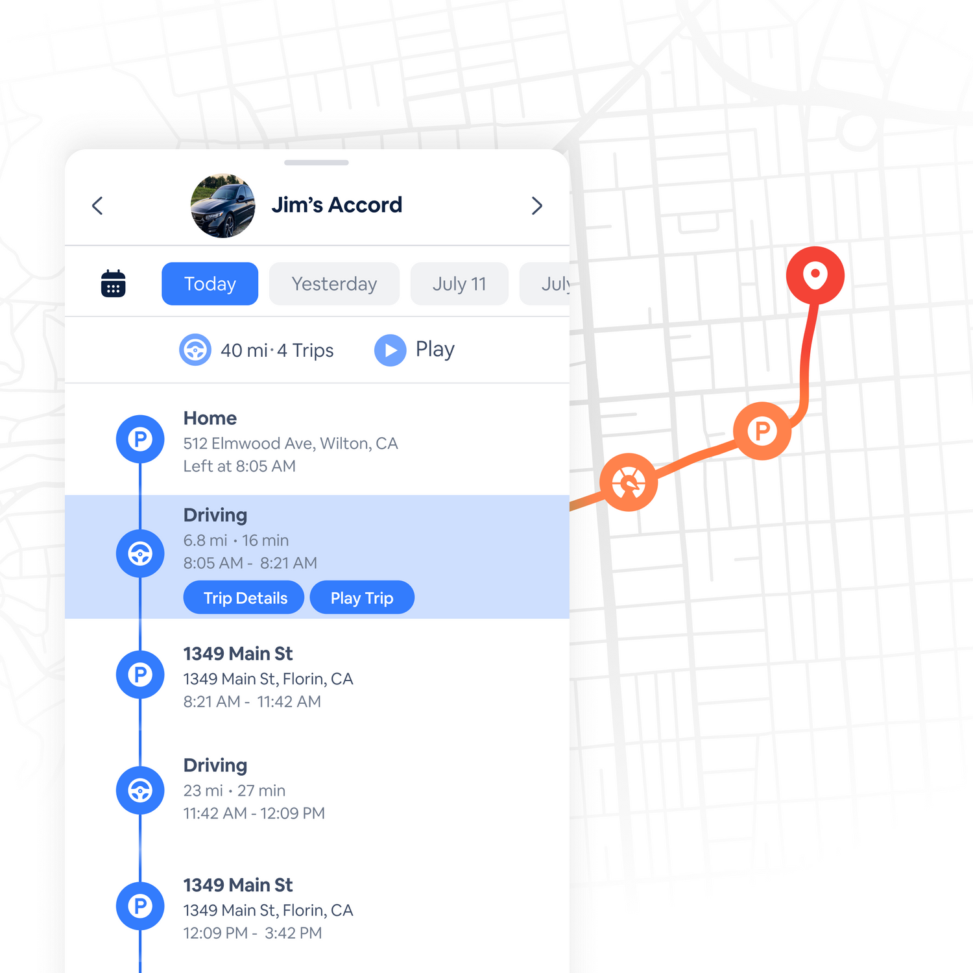973x973 pixels.
Task: Switch to the Yesterday tab
Action: coord(334,283)
